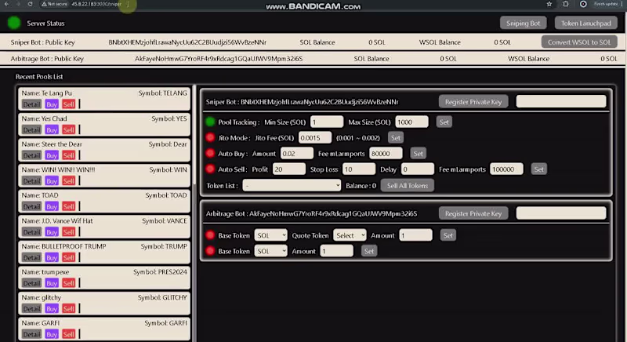This screenshot has width=627, height=342.
Task: Open Base Token SOL dropdown beside Quote Token
Action: (x=270, y=235)
